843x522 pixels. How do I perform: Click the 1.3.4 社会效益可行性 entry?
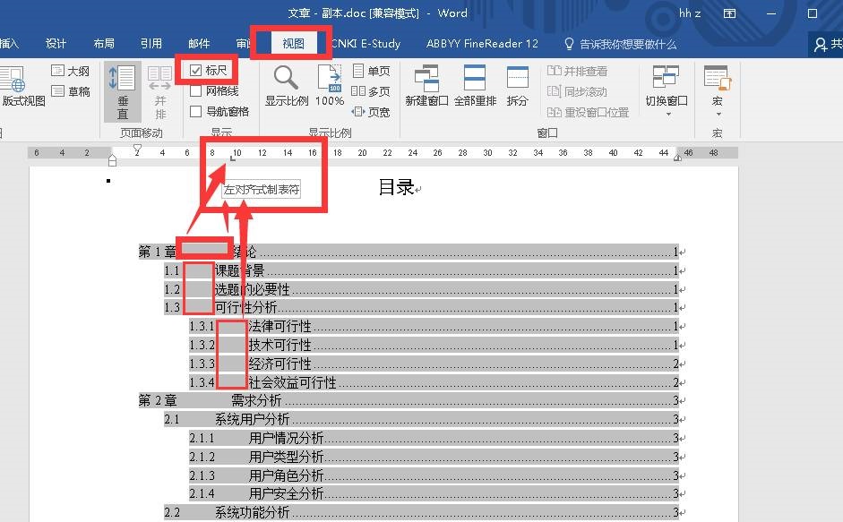(434, 382)
